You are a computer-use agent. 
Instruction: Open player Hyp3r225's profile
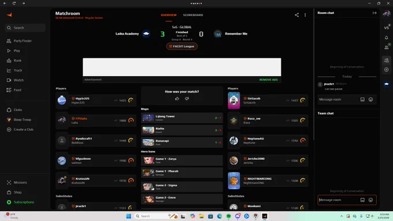(96, 100)
